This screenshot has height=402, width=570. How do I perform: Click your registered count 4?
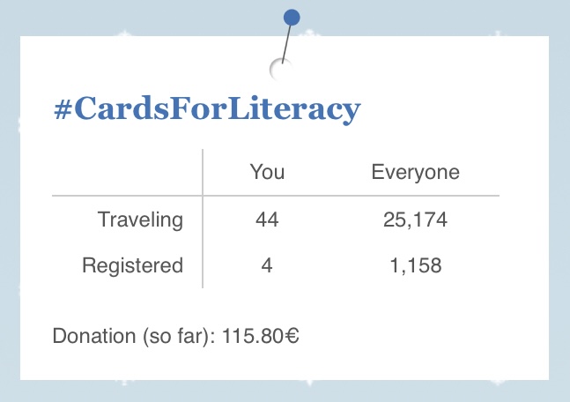(x=267, y=265)
